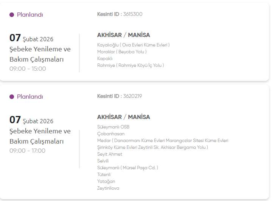
Task: Select Kesinti ID 3620219 text
Action: point(120,96)
